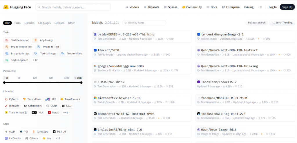This screenshot has width=297, height=143.
Task: Click the Google logo on the embeddinggemma card
Action: (95, 66)
